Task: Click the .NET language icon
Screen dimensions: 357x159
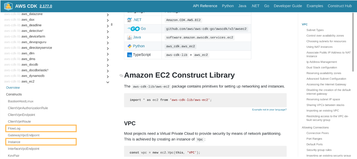Action: click(129, 20)
